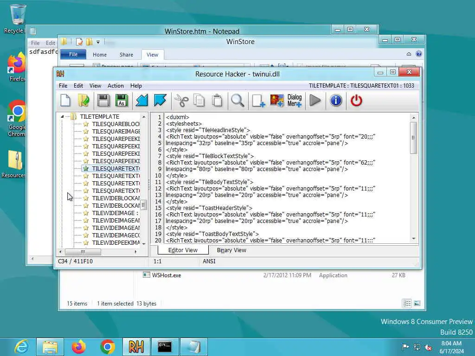Click the RH logo in Resource Hacker title bar
This screenshot has width=475, height=356.
60,74
